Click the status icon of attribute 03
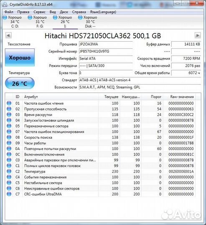The width and height of the screenshot is (206, 225). [9, 115]
